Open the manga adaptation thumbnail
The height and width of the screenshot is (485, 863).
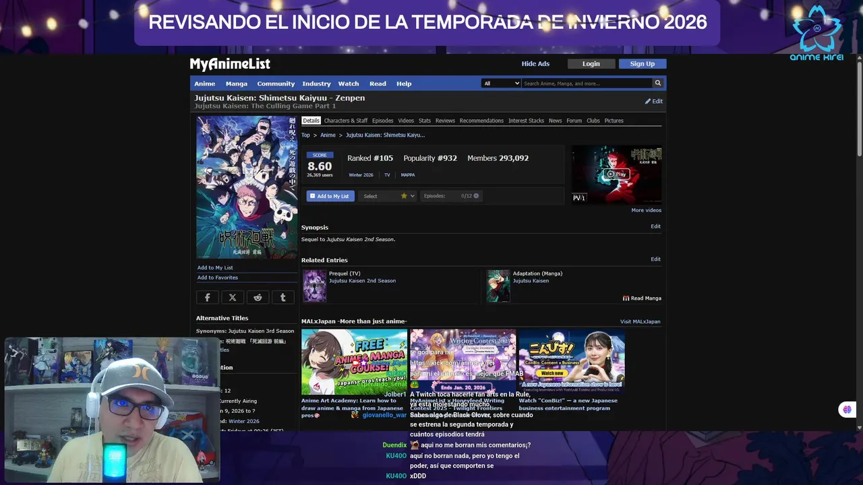pos(499,286)
